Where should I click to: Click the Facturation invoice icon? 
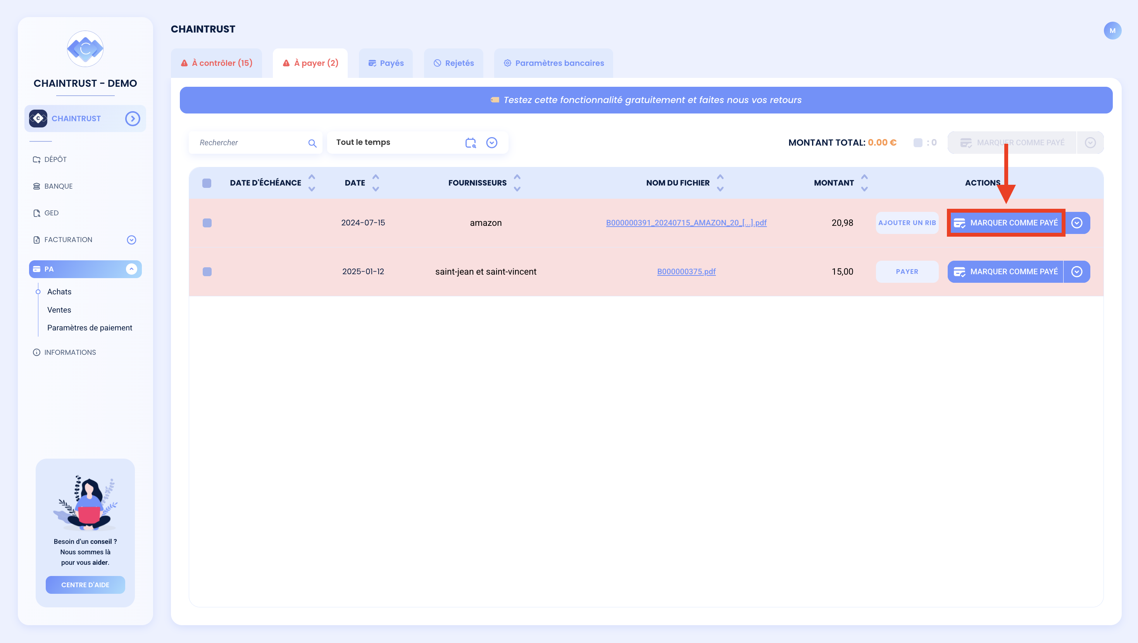37,240
